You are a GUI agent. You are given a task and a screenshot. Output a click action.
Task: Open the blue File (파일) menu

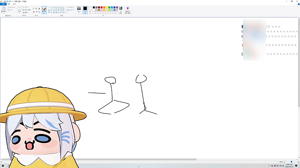point(3,4)
